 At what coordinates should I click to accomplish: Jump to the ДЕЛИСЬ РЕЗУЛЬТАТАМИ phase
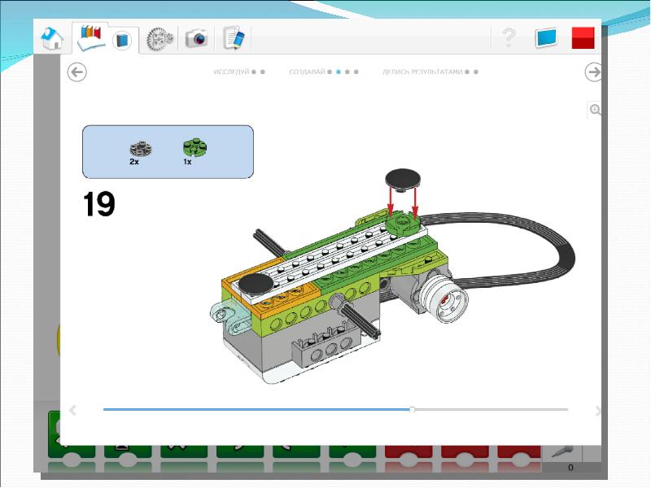[422, 72]
